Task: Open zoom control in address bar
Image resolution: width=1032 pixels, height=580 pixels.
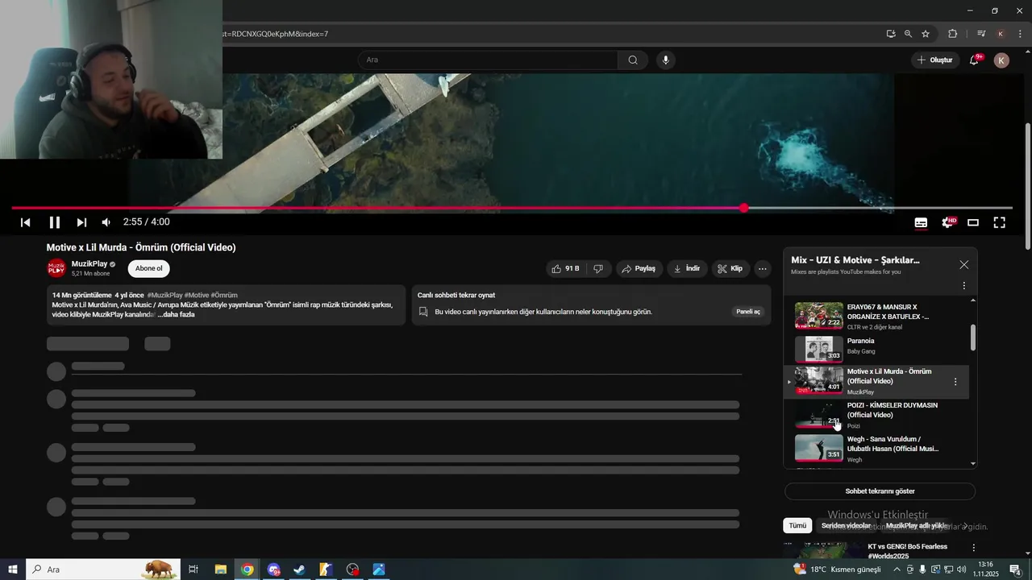Action: click(908, 34)
